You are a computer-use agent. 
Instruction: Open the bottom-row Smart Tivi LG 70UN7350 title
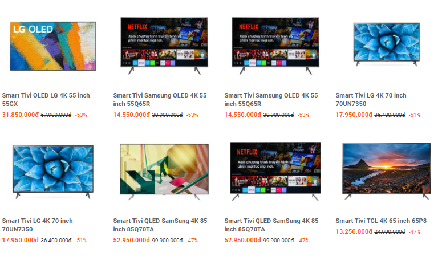click(x=38, y=225)
